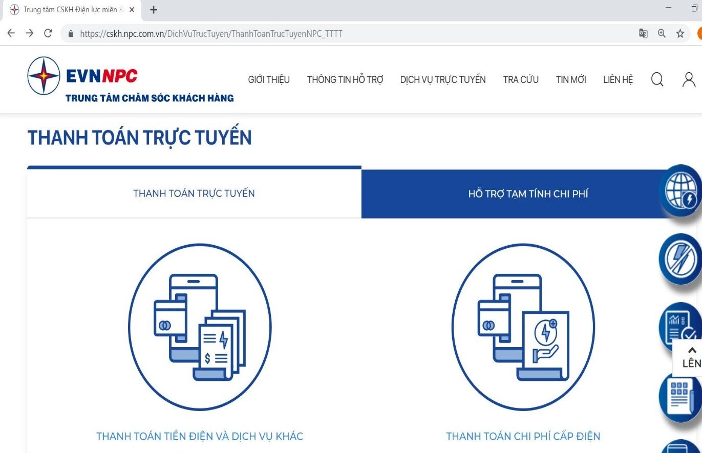
Task: Click the TRUNG TÂM CHĂM SÓC KHÁCH HÀNG text
Action: [x=150, y=98]
